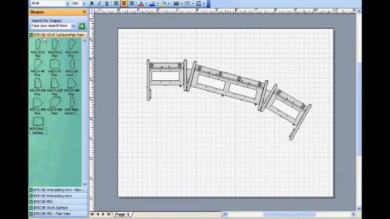The image size is (390, 219).
Task: Open the EPICOR Articulating Arm - Plan stencil
Action: pos(58,190)
